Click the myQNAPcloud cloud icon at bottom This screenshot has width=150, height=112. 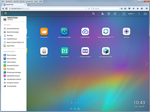click(71, 109)
